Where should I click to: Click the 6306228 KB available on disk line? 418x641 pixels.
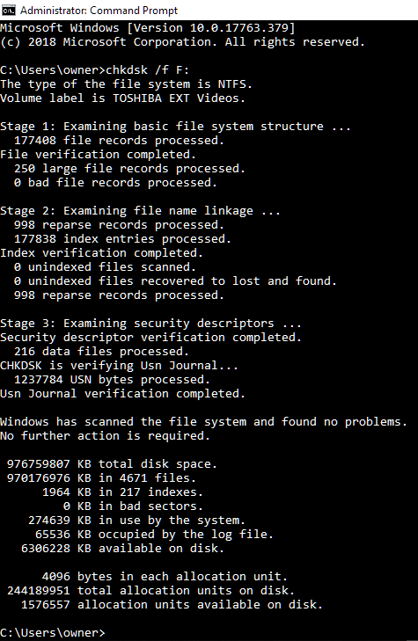pyautogui.click(x=122, y=548)
